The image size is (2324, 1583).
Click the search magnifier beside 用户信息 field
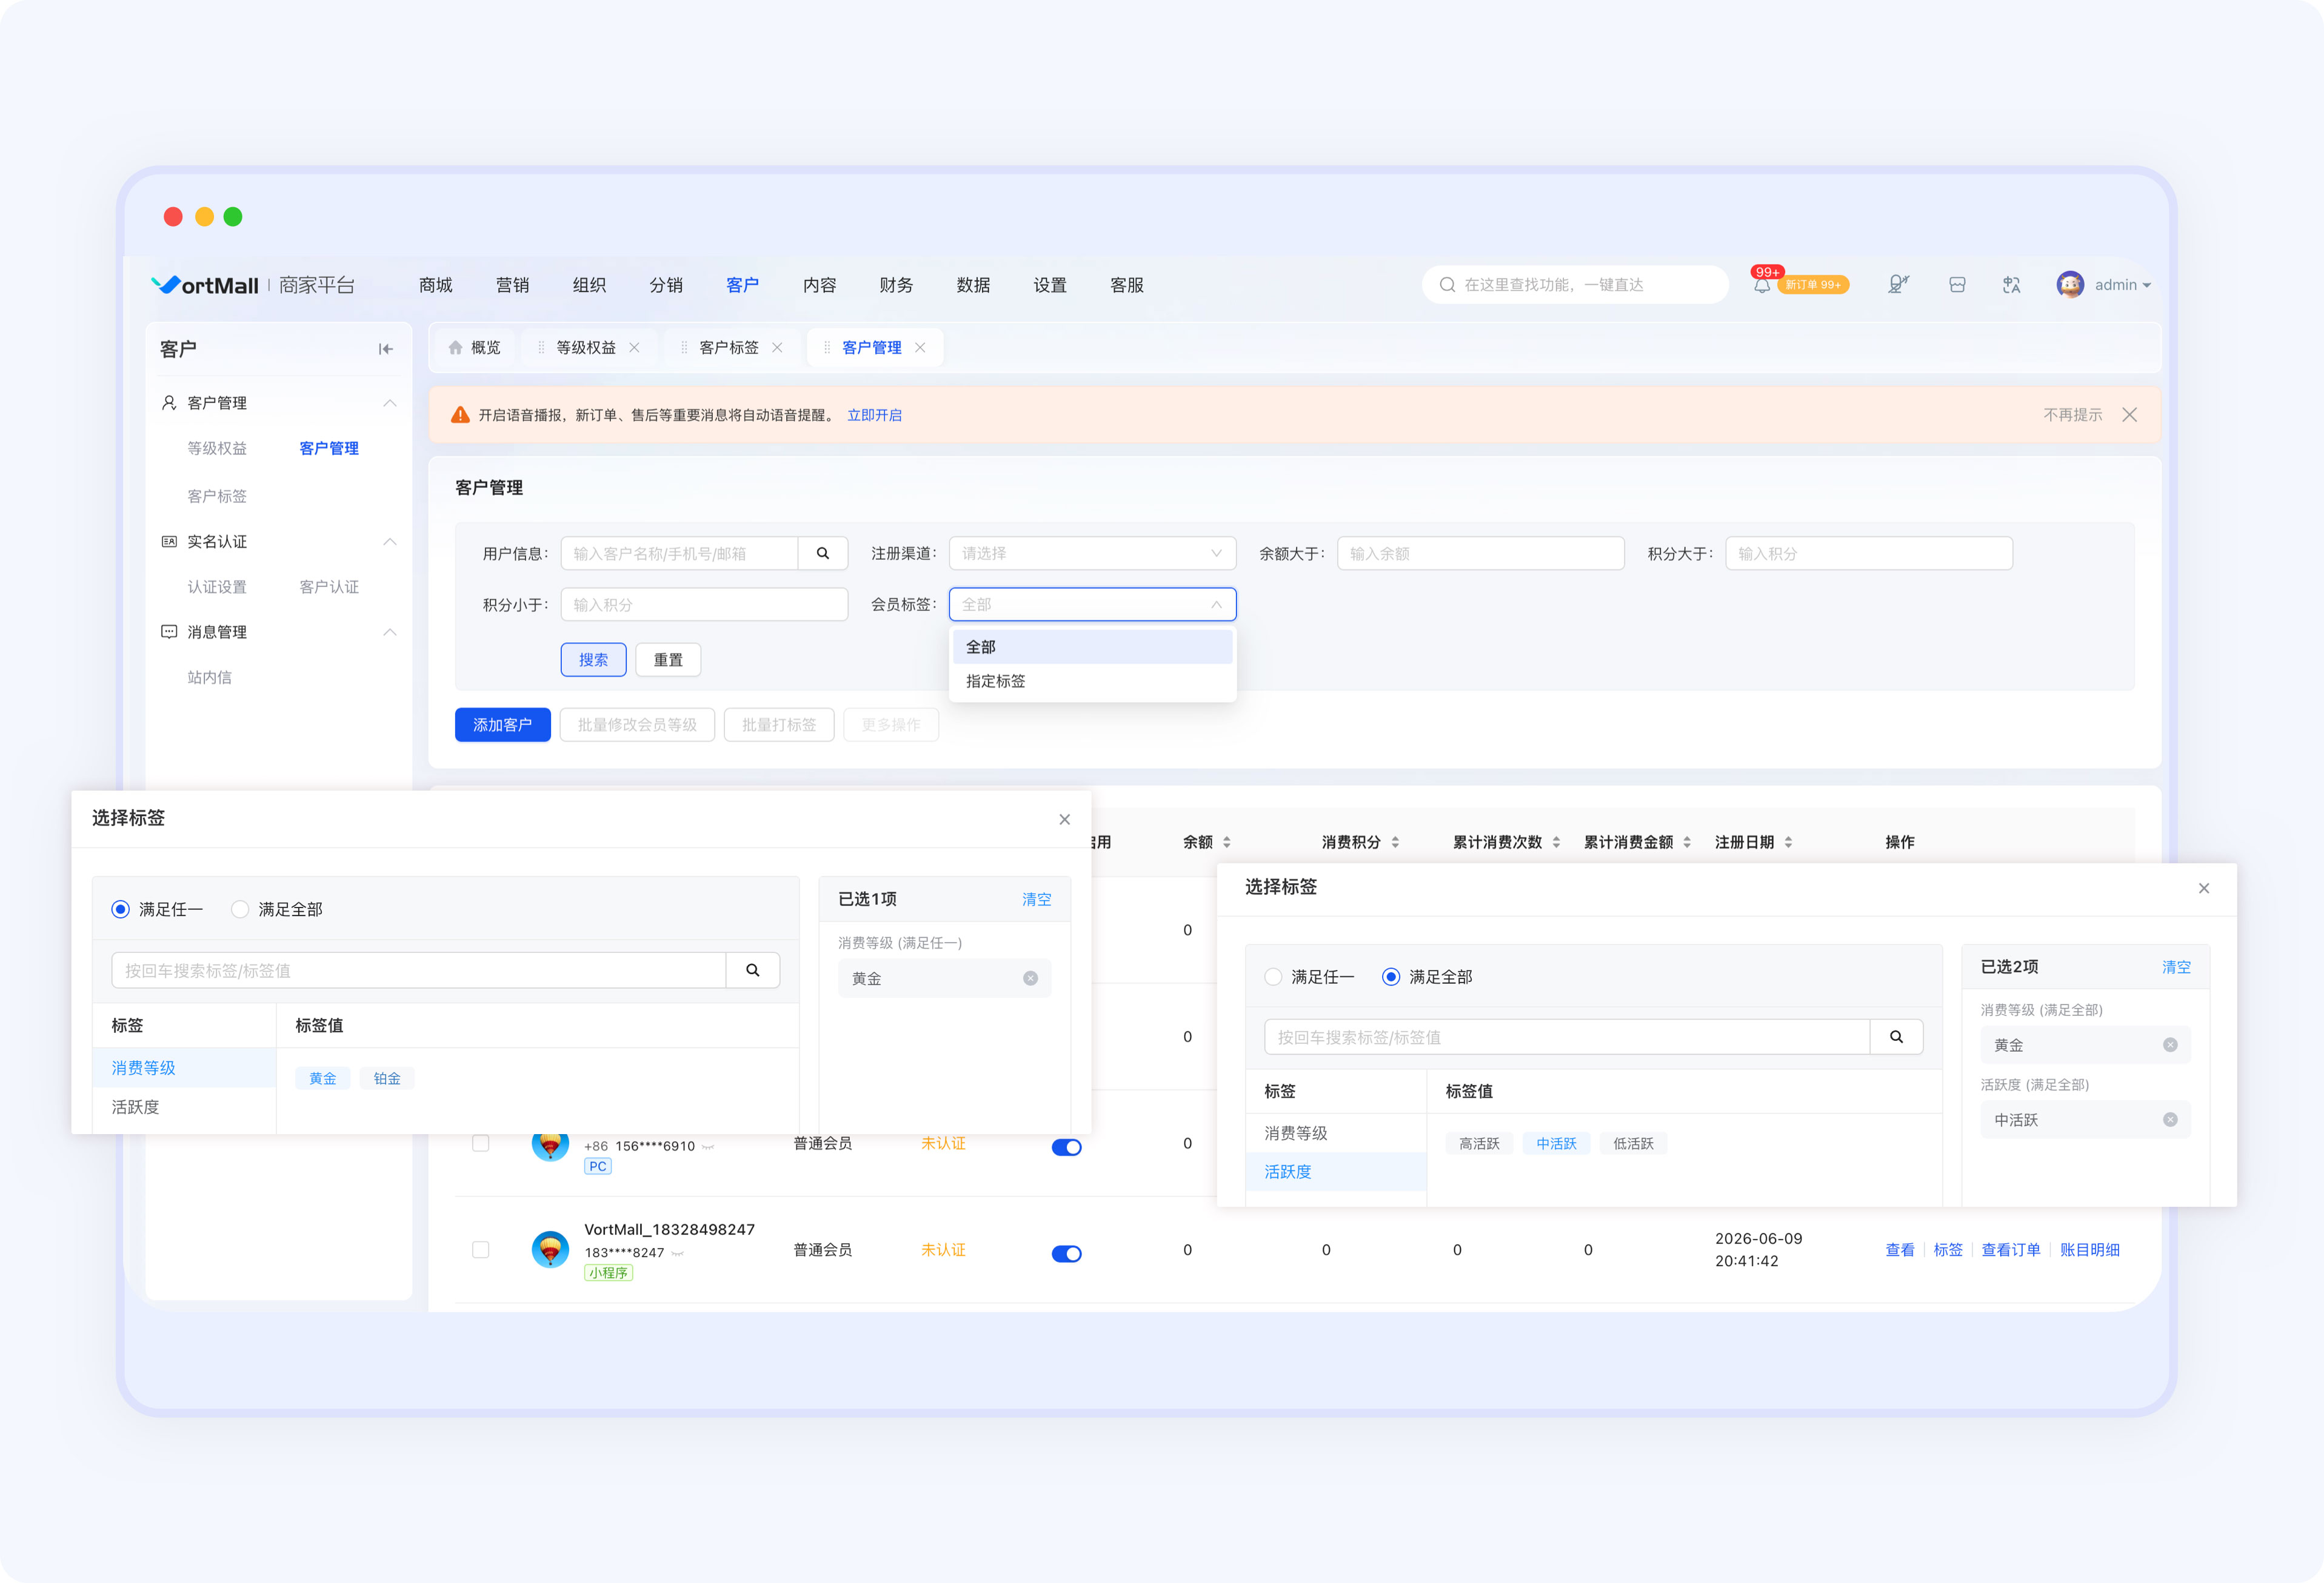822,553
